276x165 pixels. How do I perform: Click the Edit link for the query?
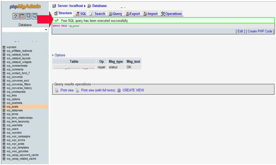(x=240, y=31)
